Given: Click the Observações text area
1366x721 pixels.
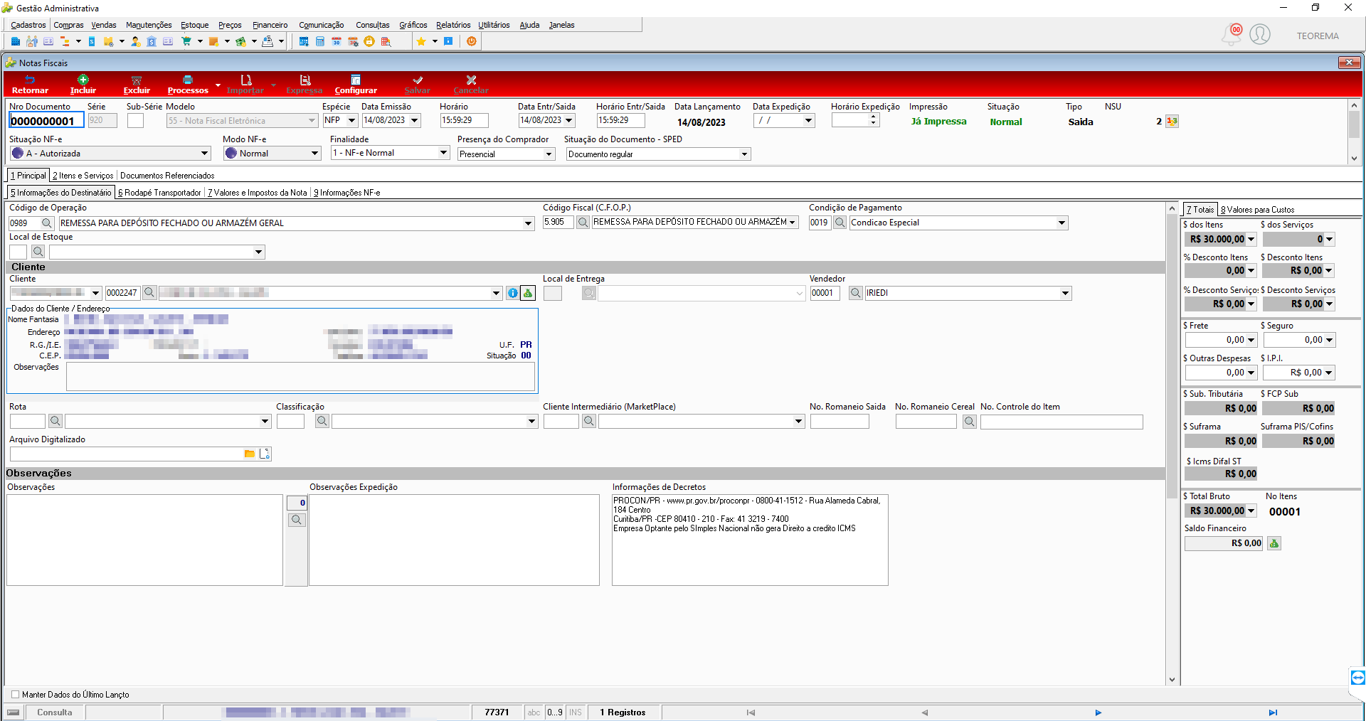Looking at the screenshot, I should (x=144, y=540).
